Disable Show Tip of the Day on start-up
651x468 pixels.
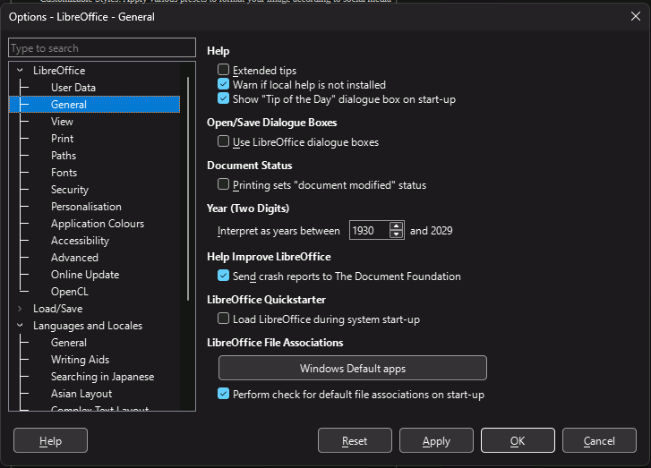click(x=223, y=98)
